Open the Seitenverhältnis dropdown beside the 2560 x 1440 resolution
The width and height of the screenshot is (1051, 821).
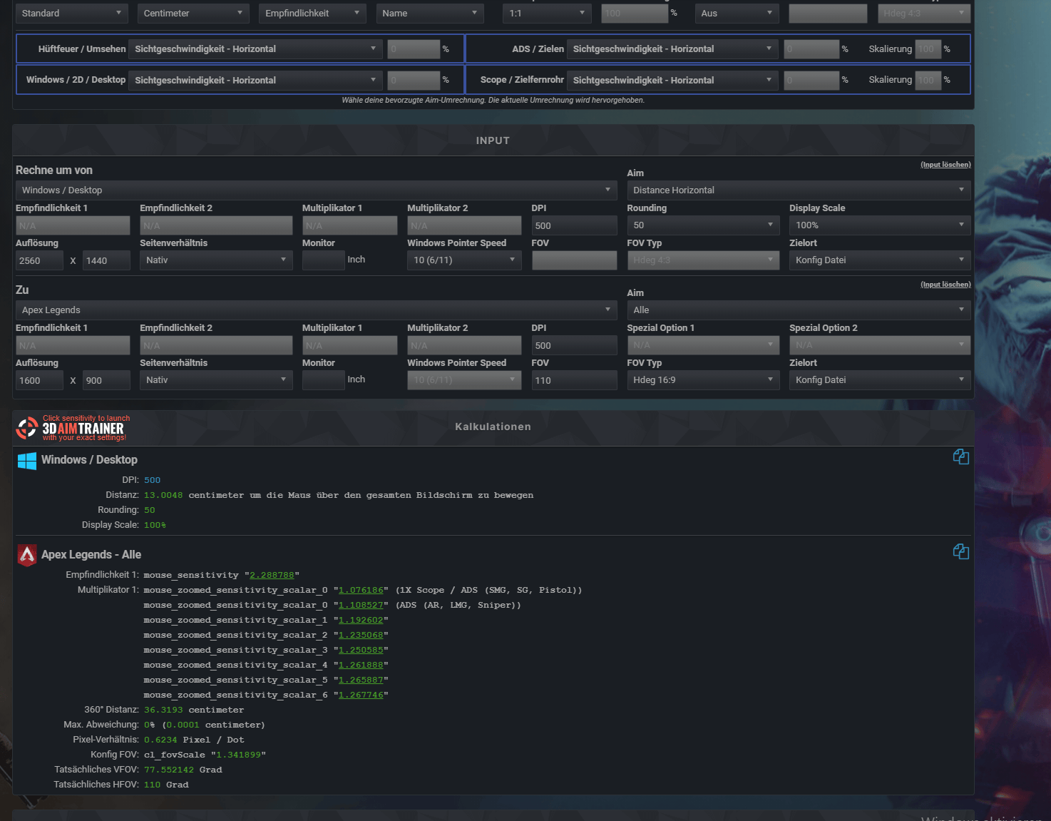click(x=216, y=260)
